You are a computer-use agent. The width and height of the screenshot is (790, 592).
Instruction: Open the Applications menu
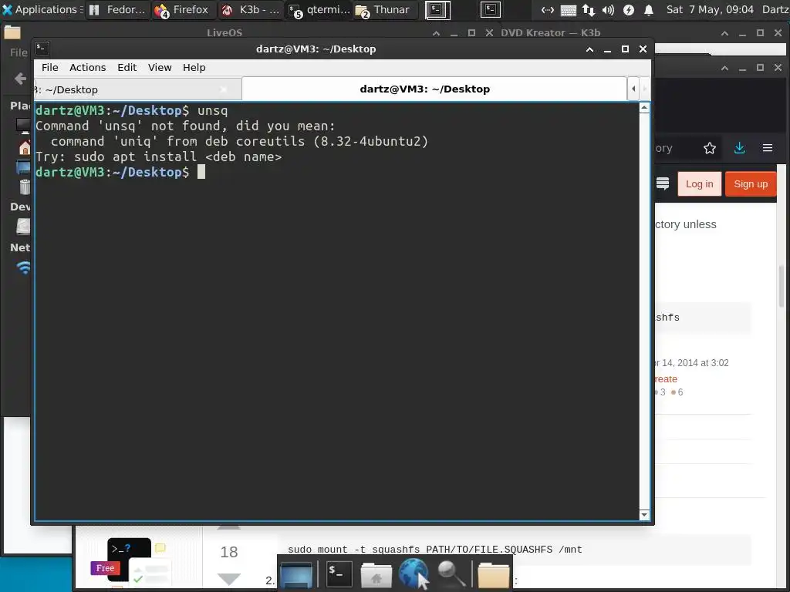point(42,9)
